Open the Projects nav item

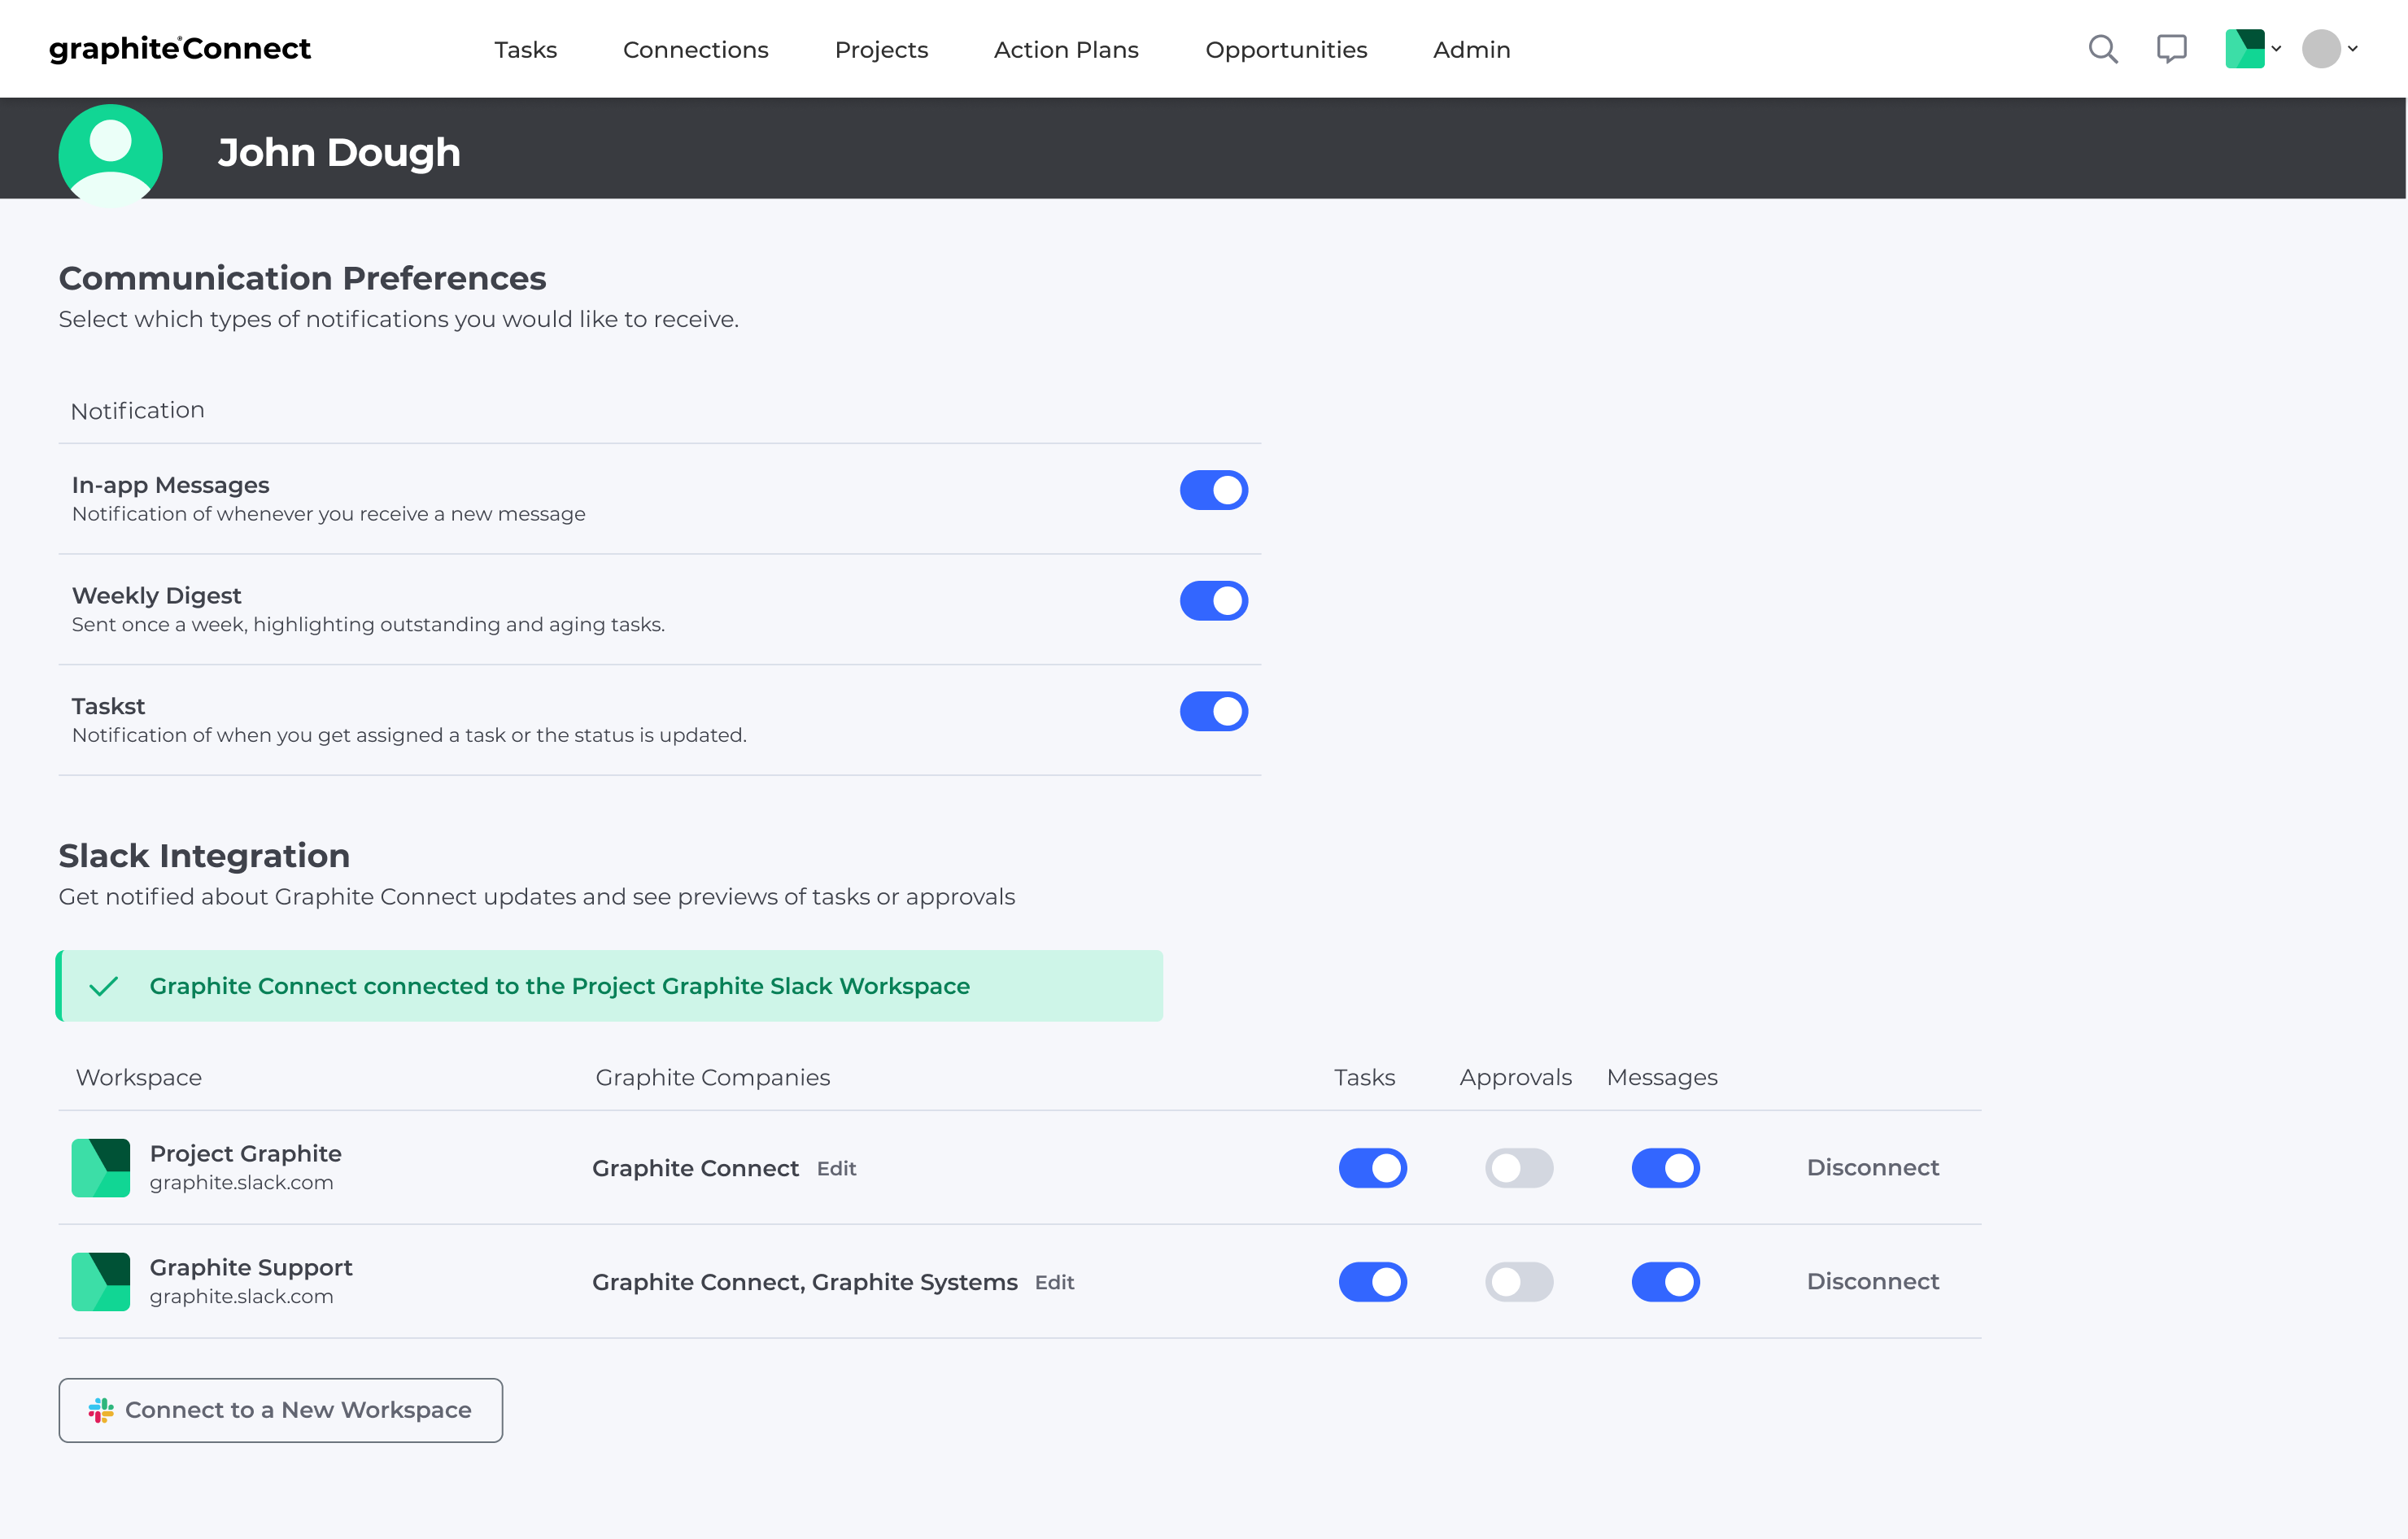tap(881, 50)
